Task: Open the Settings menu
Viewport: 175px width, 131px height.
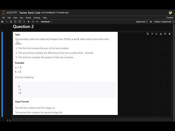Action: tap(37, 17)
